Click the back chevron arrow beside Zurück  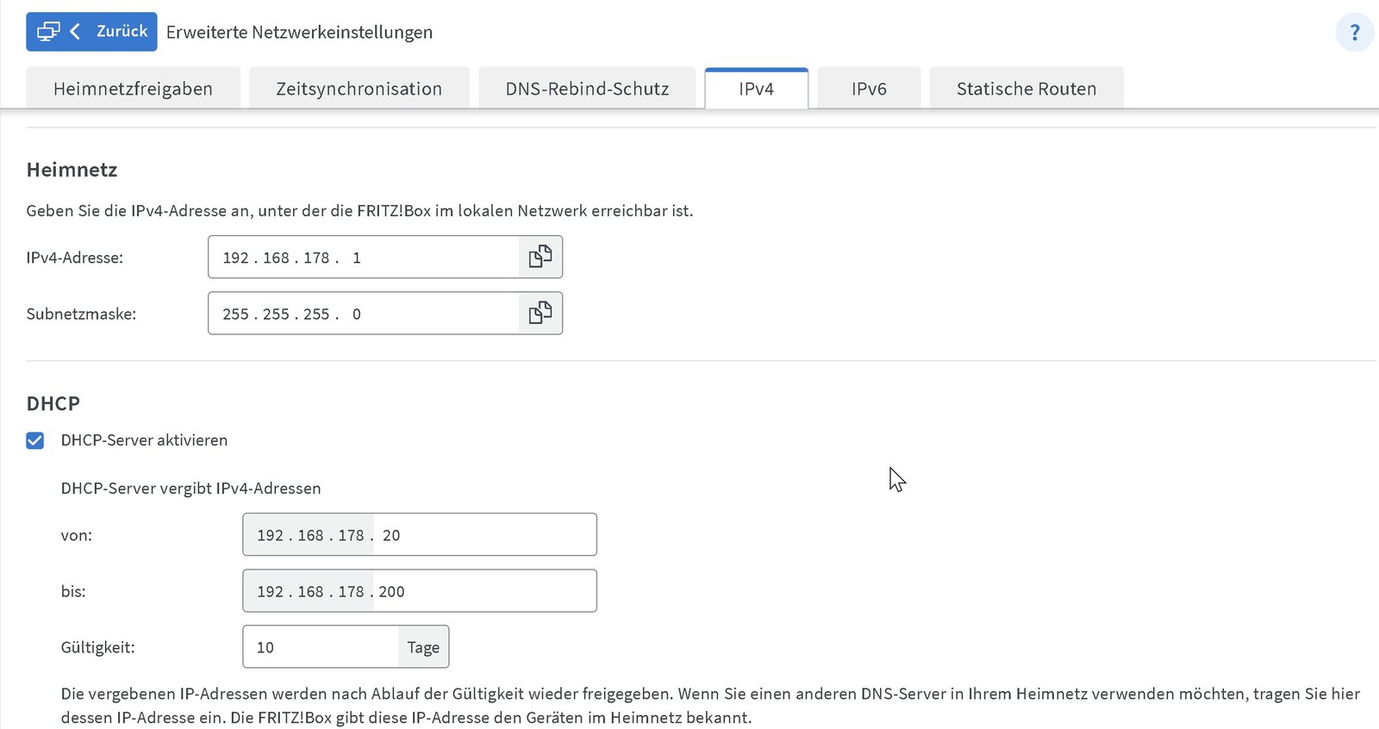[x=76, y=32]
